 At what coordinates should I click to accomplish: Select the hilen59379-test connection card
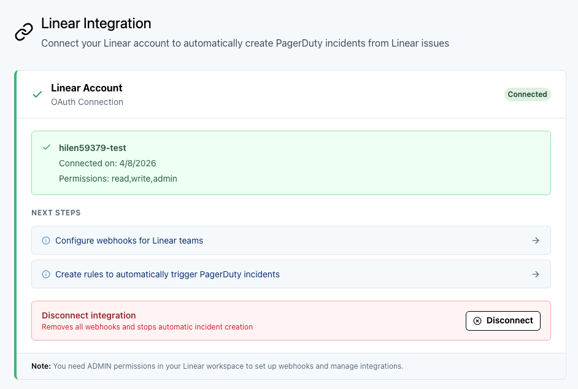(291, 163)
